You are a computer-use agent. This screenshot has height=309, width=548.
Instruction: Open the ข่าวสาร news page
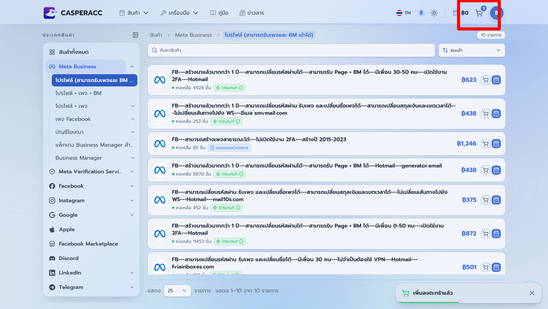pos(252,13)
